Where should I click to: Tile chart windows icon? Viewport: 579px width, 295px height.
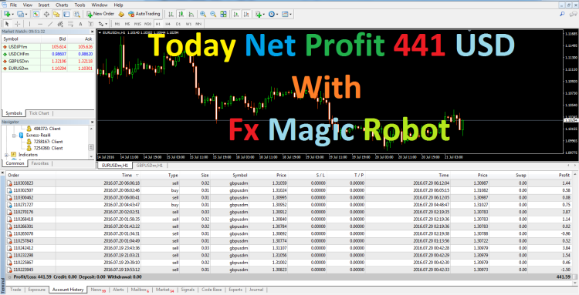223,14
